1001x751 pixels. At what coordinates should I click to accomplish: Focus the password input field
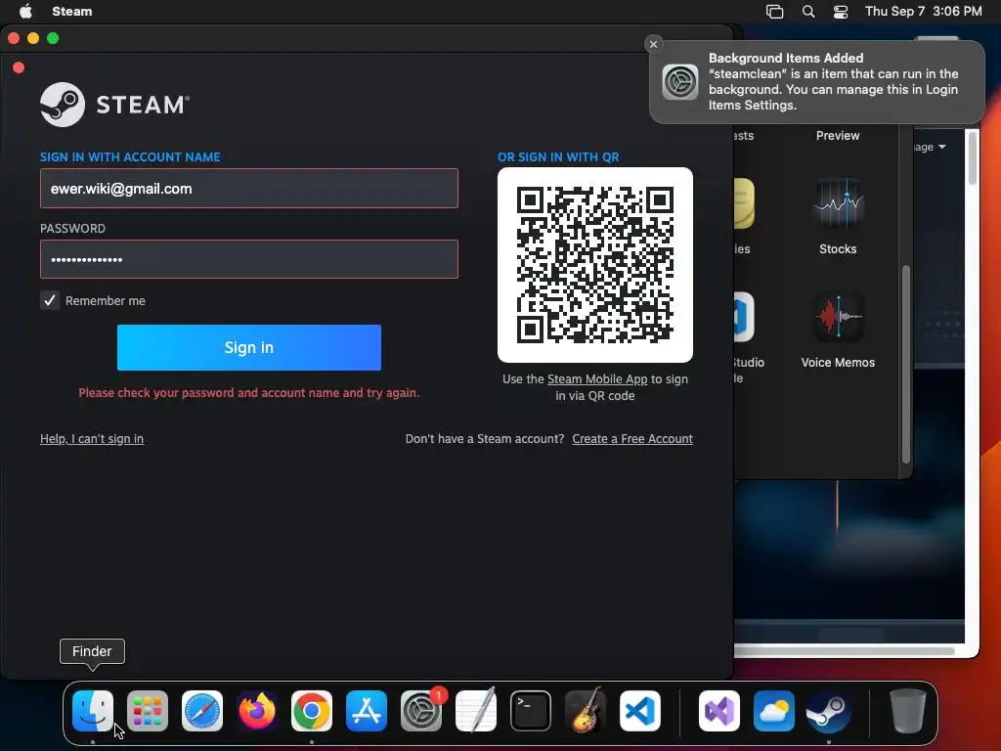coord(249,259)
